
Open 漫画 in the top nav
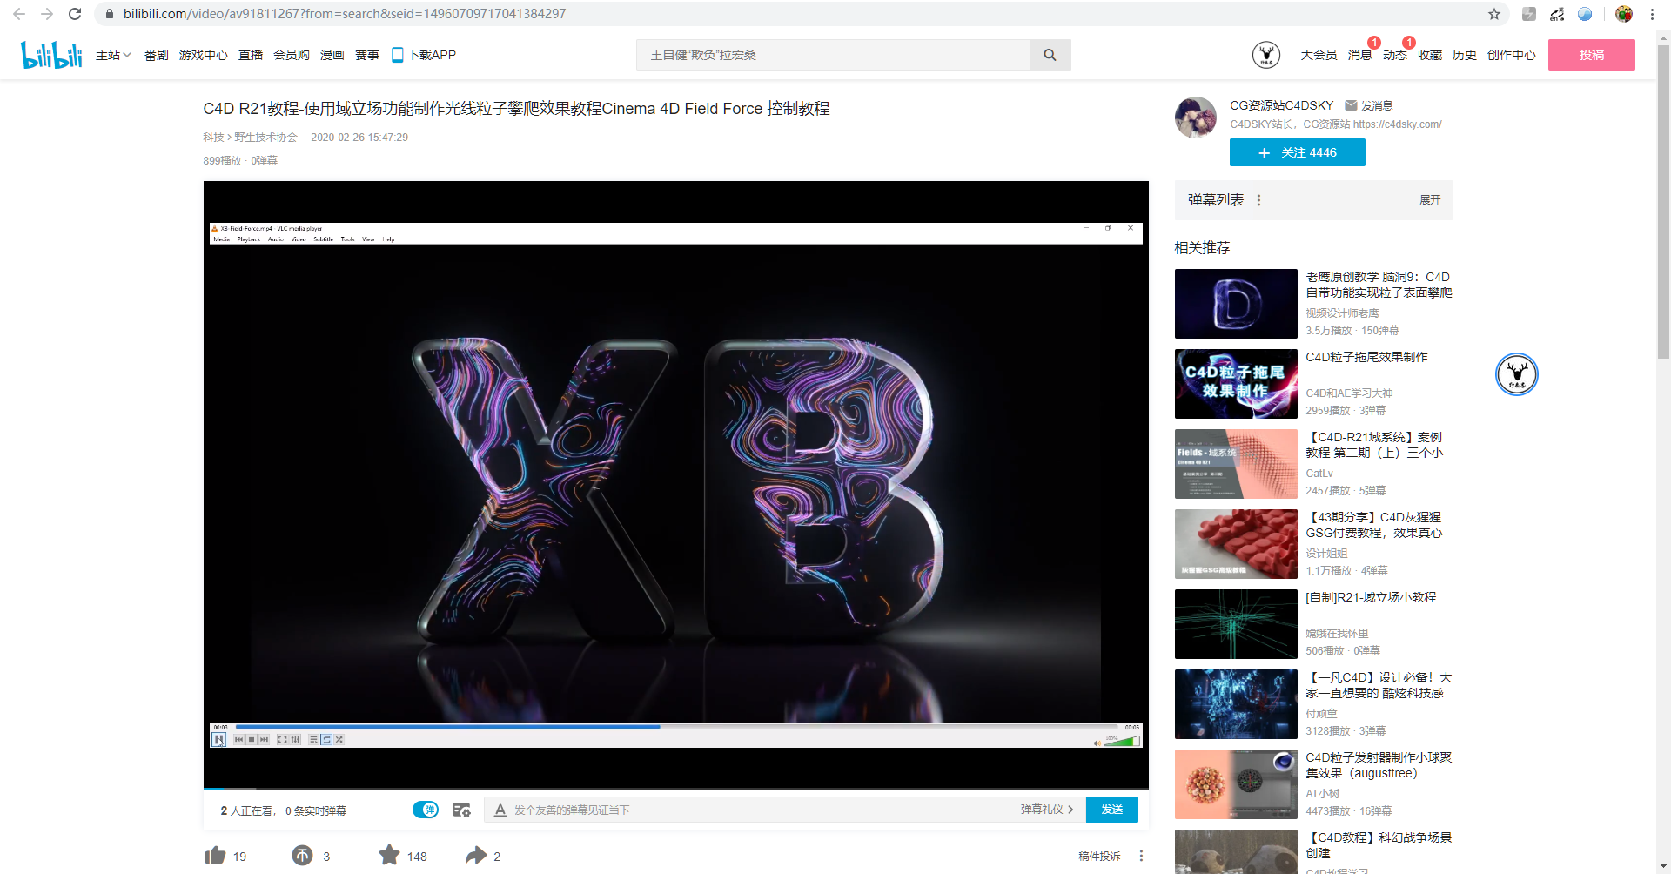pyautogui.click(x=332, y=55)
